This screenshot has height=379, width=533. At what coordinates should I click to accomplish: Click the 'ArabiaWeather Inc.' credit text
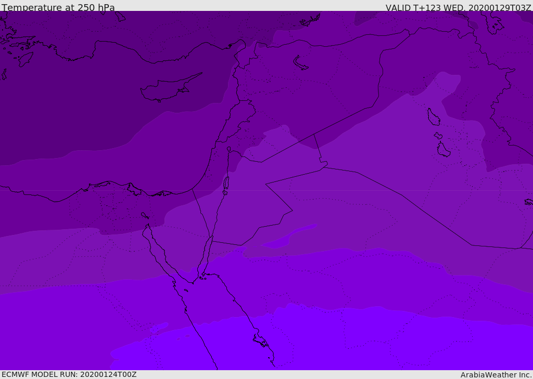click(496, 375)
